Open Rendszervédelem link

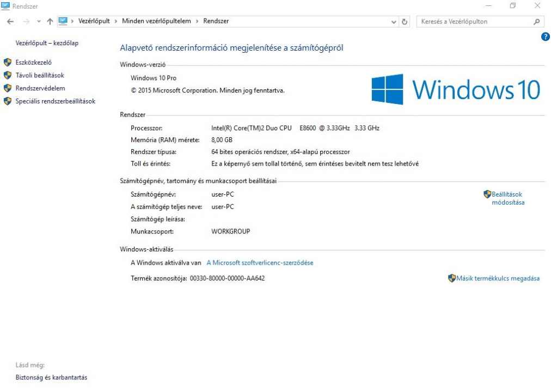coord(40,88)
